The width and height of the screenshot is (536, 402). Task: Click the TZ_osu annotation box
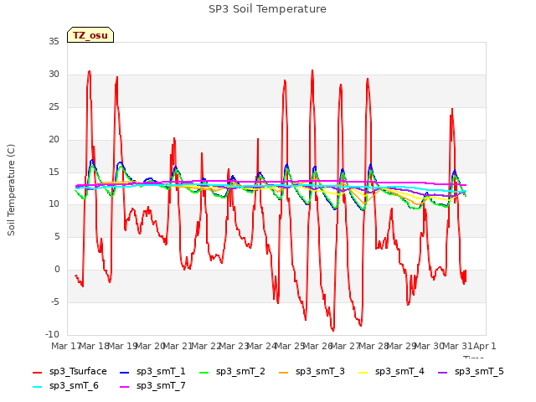coord(90,35)
